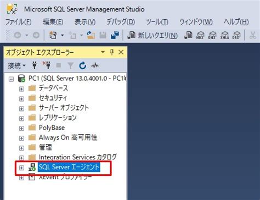Image resolution: width=260 pixels, height=200 pixels.
Task: Select the Always On 高可用性 tree item
Action: (x=68, y=137)
